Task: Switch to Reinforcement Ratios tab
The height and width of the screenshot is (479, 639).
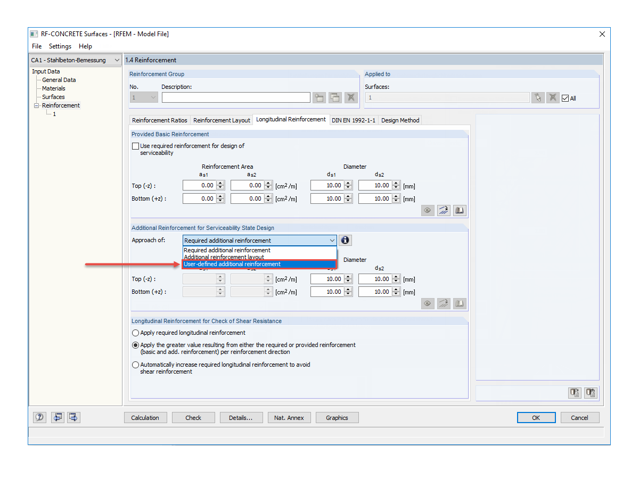Action: [x=160, y=120]
